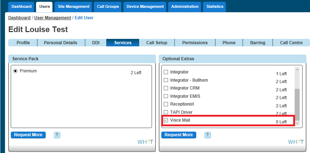The image size is (310, 153).
Task: Enable the Integrator CRM checkbox
Action: [x=166, y=88]
